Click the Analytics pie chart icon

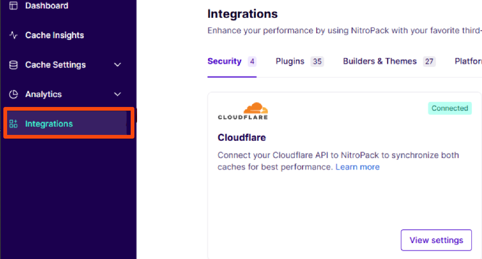pos(13,94)
